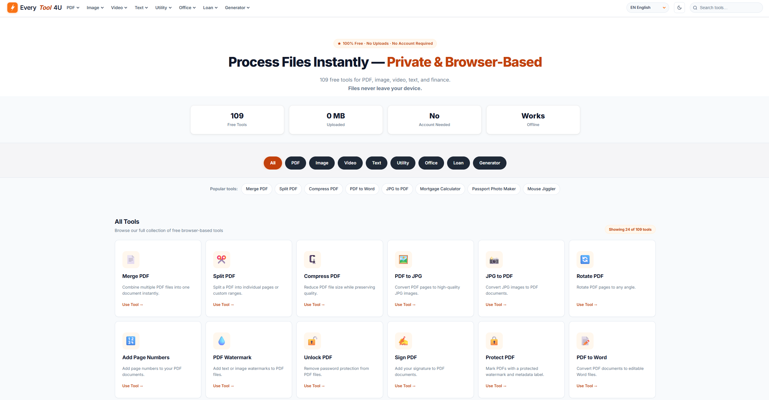Click the PDF to JPG picture icon

[404, 260]
